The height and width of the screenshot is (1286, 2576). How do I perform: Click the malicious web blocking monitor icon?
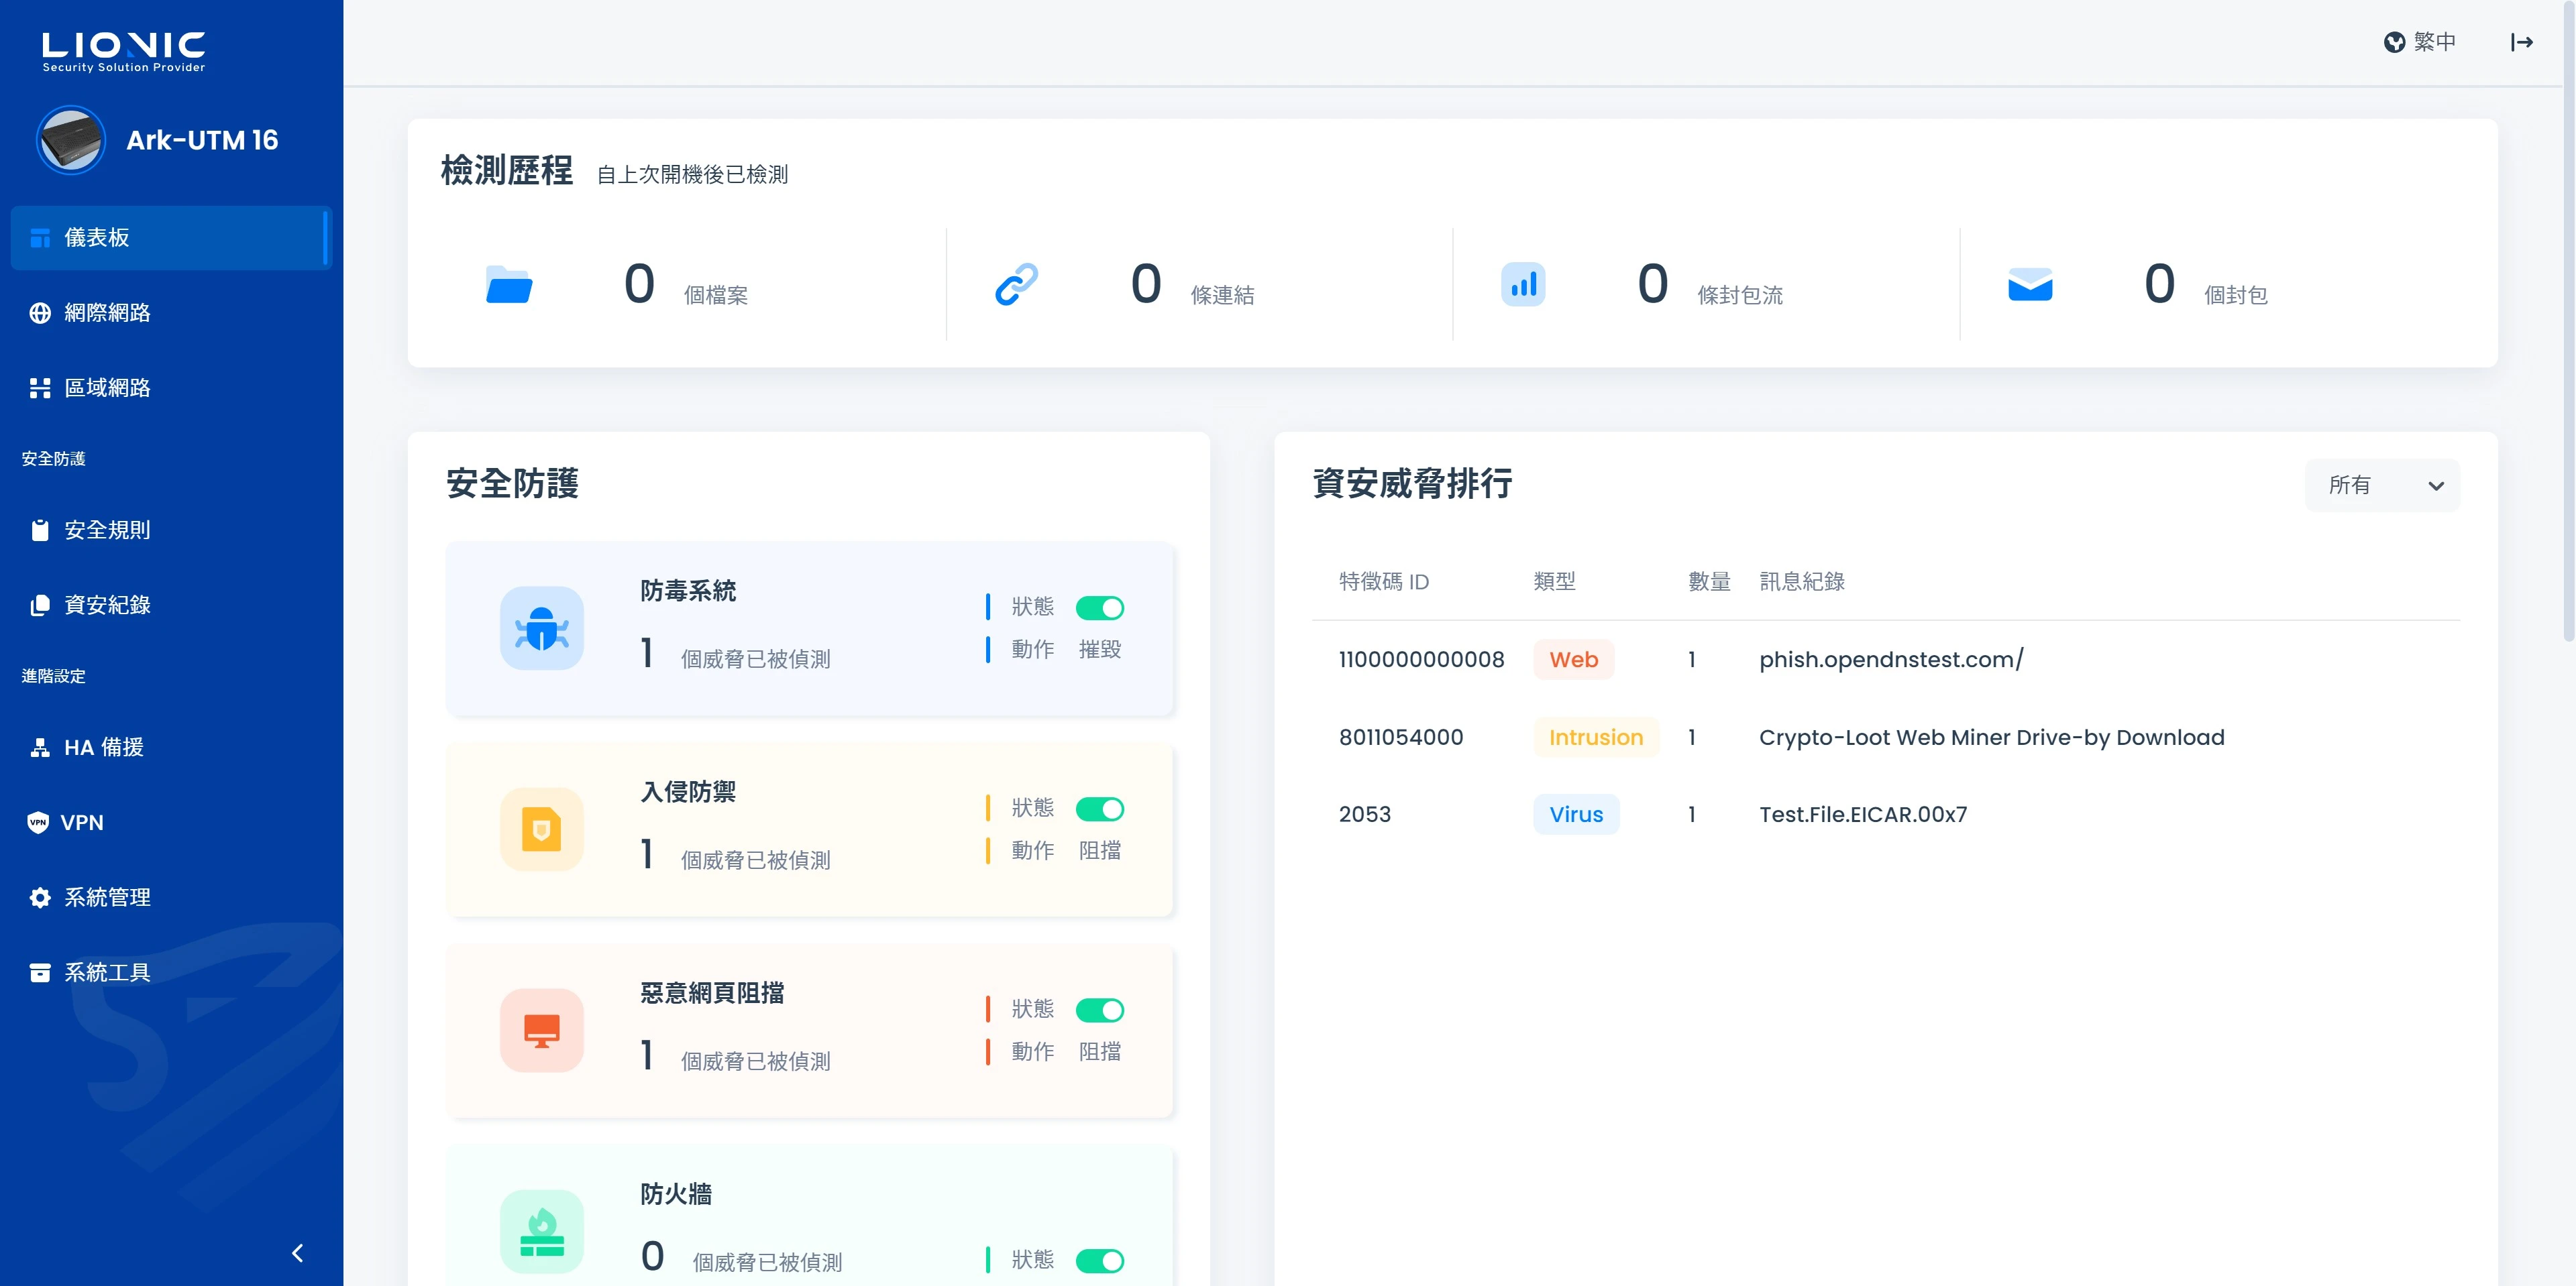[541, 1030]
